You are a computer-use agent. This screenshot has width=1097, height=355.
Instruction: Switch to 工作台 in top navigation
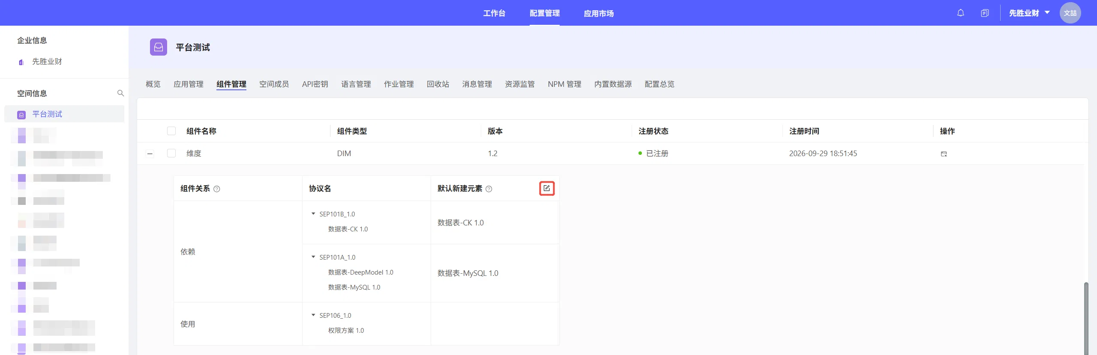(494, 13)
